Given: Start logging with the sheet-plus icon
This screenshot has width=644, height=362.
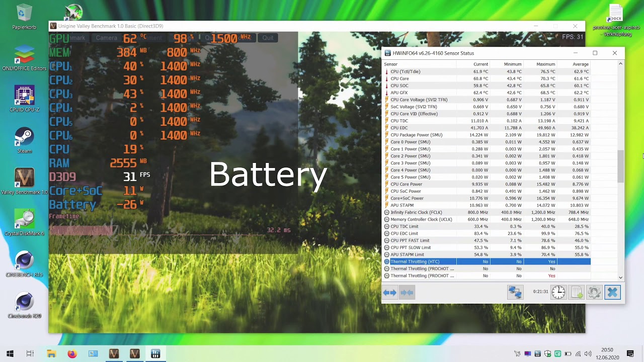Looking at the screenshot, I should [x=577, y=292].
